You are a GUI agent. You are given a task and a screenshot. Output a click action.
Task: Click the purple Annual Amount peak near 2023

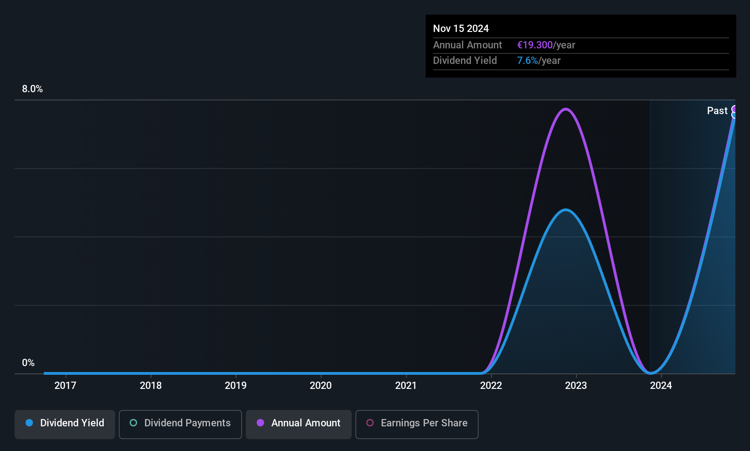pos(566,109)
